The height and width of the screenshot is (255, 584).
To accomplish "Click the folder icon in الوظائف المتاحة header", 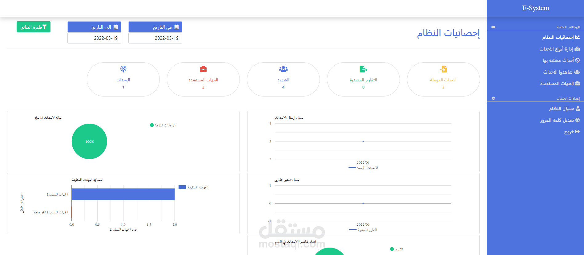I will (493, 27).
